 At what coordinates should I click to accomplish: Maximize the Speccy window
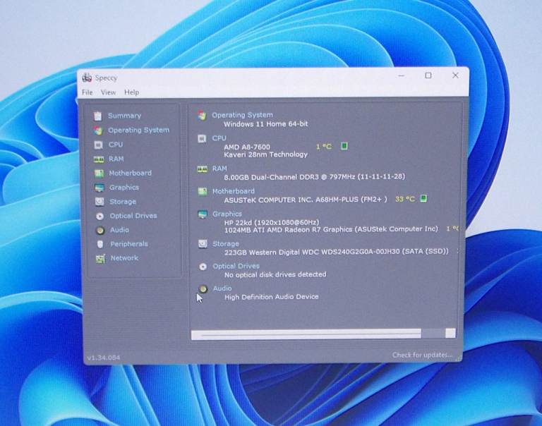(x=428, y=75)
